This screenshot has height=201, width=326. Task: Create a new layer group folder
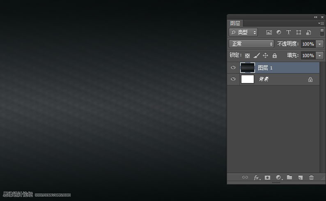[x=289, y=178]
